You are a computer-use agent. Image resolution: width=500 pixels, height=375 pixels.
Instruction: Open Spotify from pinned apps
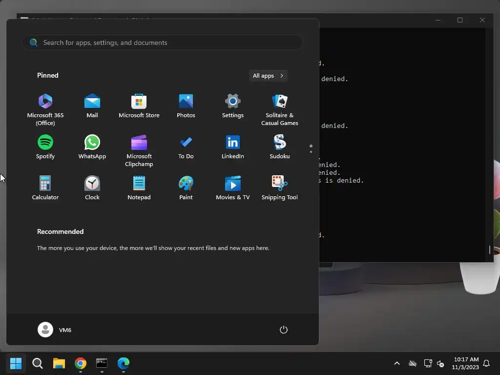click(45, 146)
